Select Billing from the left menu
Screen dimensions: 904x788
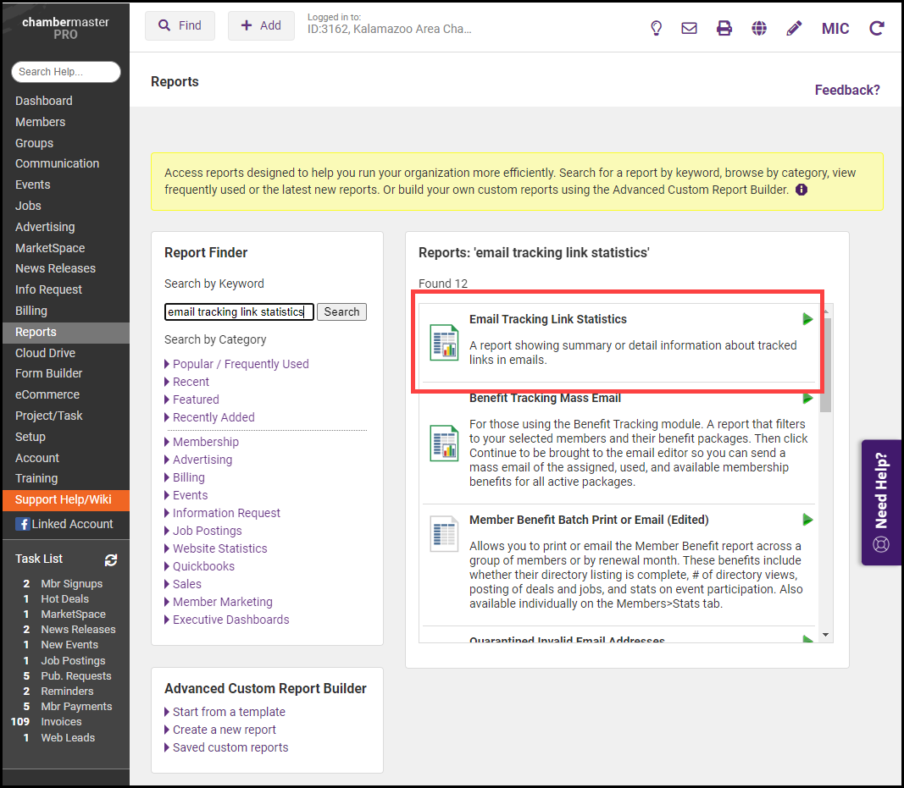pyautogui.click(x=31, y=311)
